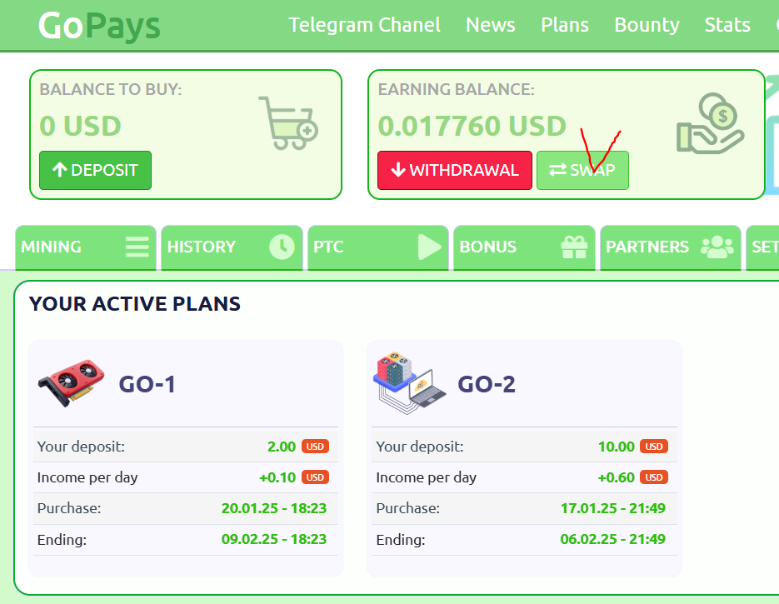The width and height of the screenshot is (779, 604).
Task: Click the gift box icon on Bonus tab
Action: 574,247
